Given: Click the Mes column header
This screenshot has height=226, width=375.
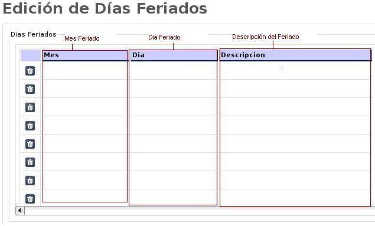Looking at the screenshot, I should point(85,55).
